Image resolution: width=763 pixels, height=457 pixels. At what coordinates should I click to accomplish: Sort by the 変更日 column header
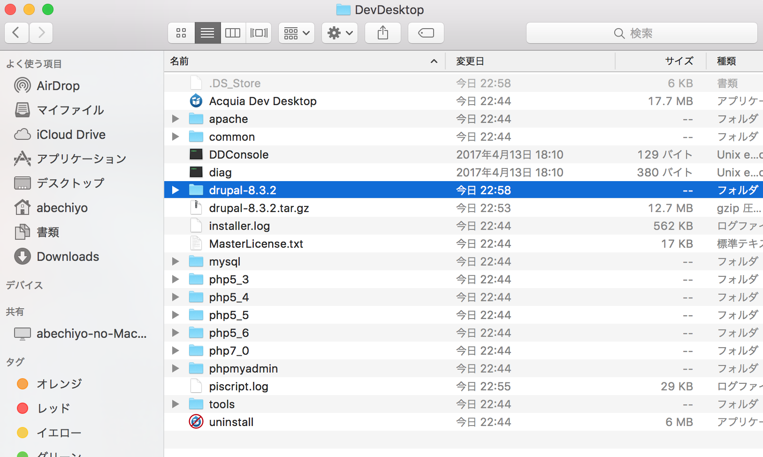(x=470, y=61)
